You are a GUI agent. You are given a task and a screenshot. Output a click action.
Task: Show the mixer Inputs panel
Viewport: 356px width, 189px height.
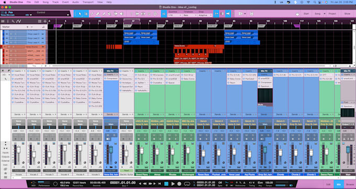click(5, 153)
